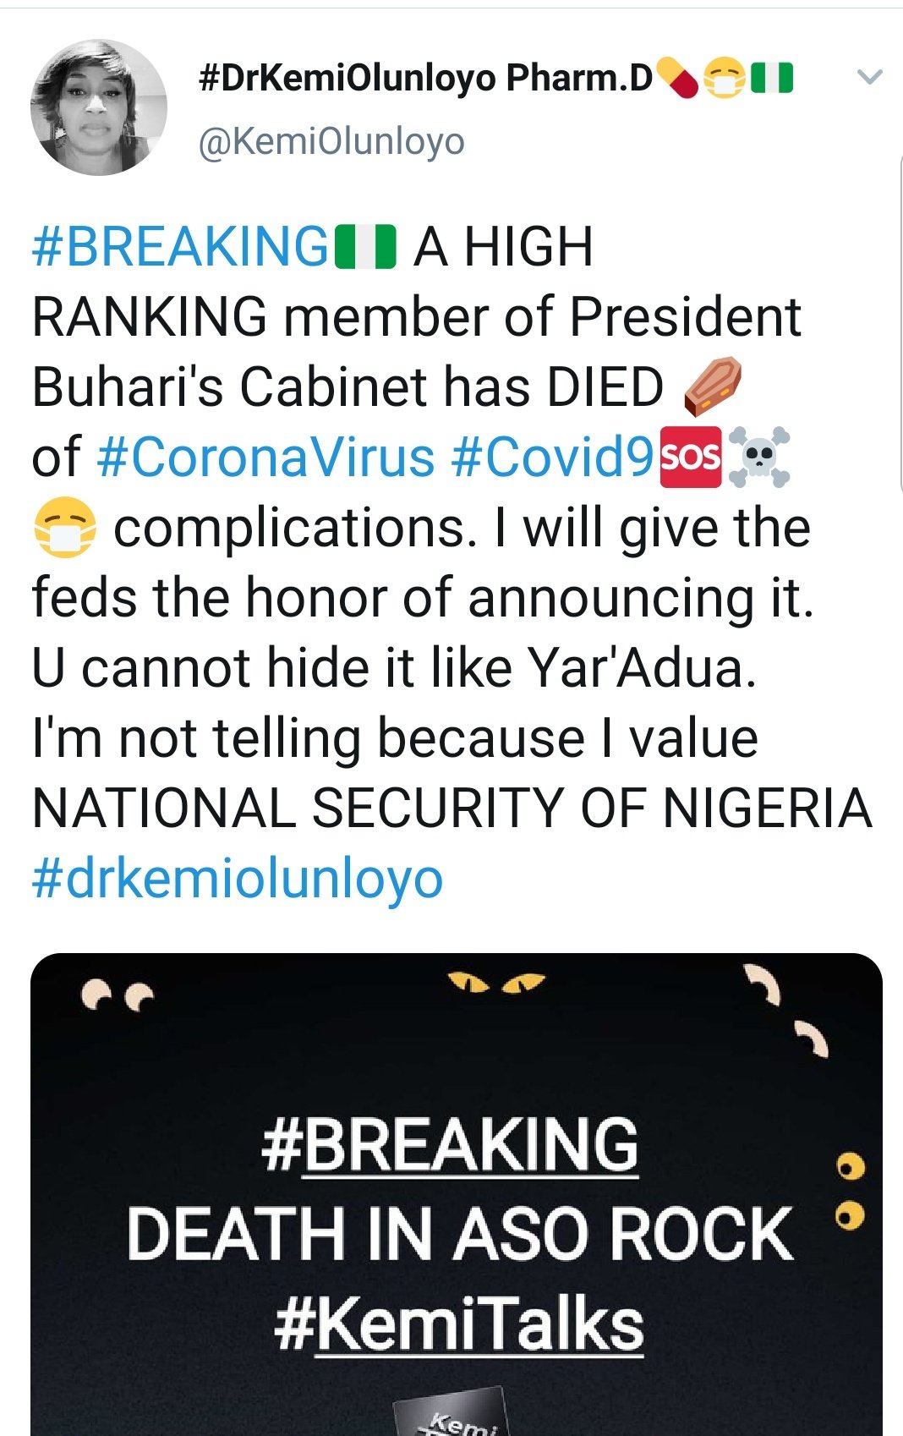Viewport: 903px width, 1436px height.
Task: Click the masked face emoji in display name
Action: (x=725, y=78)
